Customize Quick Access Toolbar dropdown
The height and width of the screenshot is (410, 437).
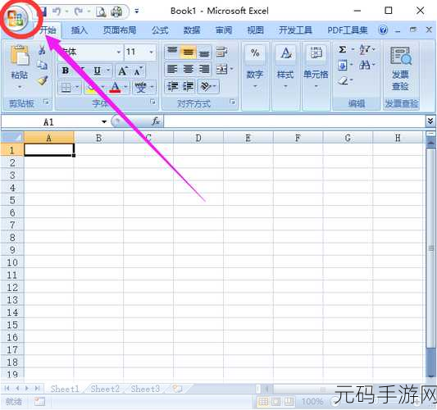pos(137,11)
